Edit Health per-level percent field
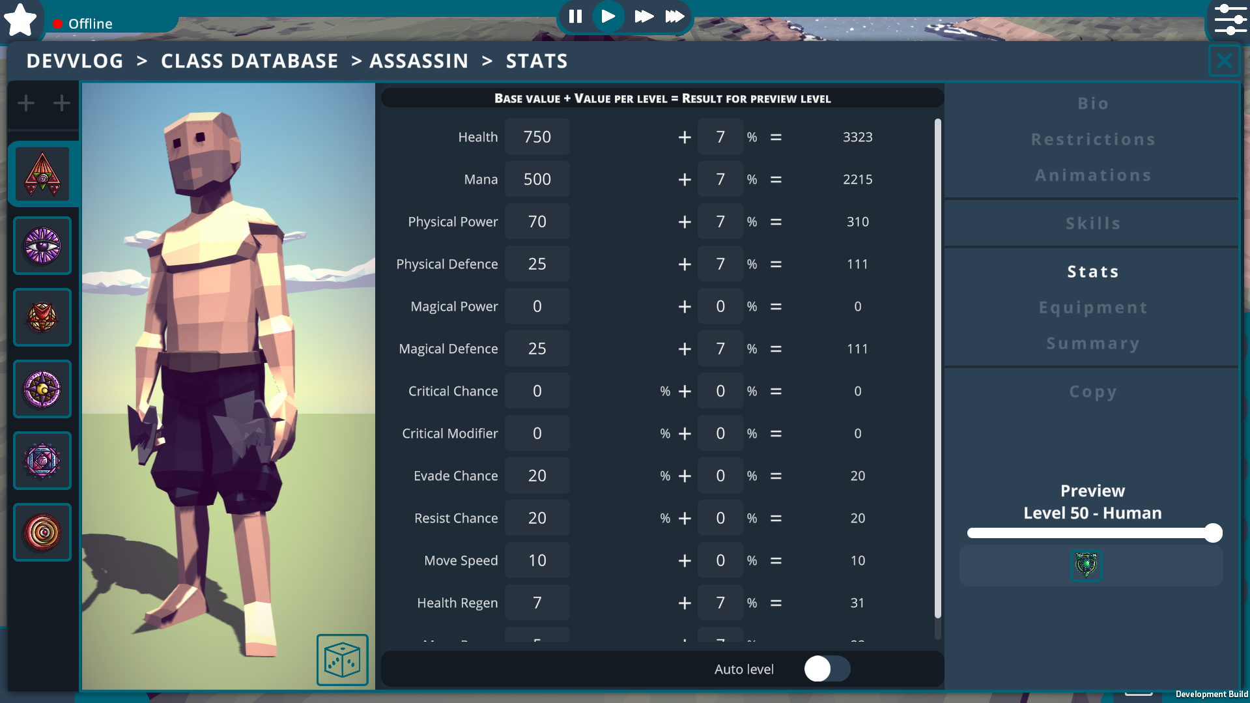This screenshot has height=703, width=1250. click(x=720, y=137)
